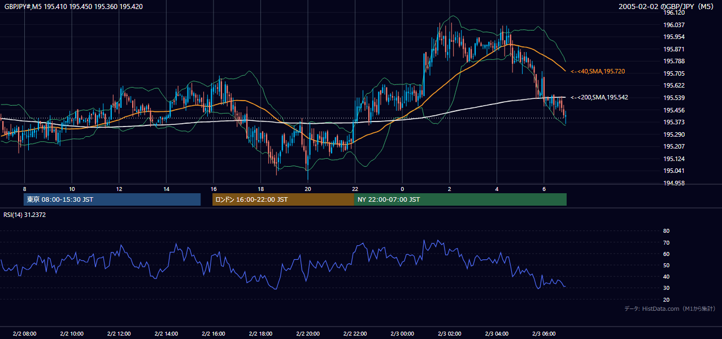This screenshot has width=722, height=339.
Task: Click the HistData.com data source credit
Action: point(670,308)
